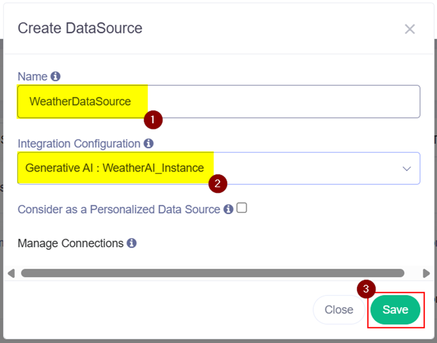Click the 'Consider as a Personalized Data Source' label
The width and height of the screenshot is (437, 343).
click(119, 209)
